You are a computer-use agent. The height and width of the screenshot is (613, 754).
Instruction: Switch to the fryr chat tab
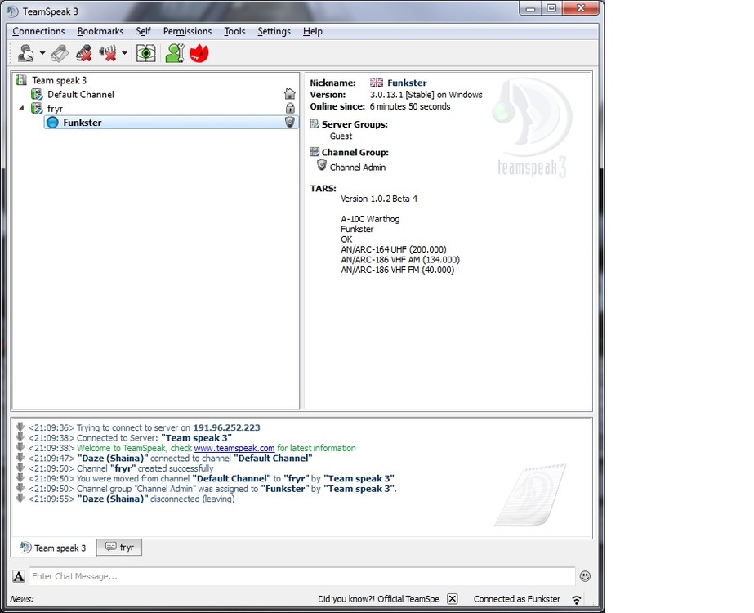click(x=119, y=548)
